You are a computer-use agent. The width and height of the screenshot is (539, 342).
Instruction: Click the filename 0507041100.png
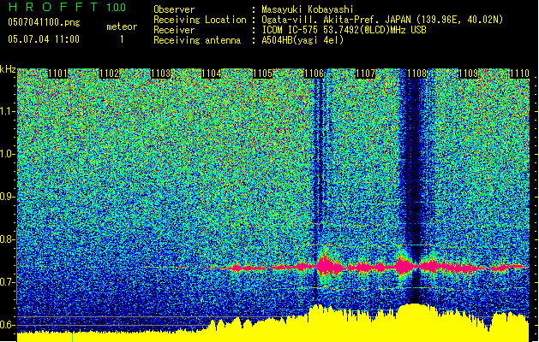44,22
